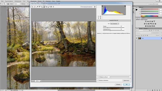The image size is (162, 91).
Task: Switch to the Образцы tab in Color panel
Action: click(141, 7)
